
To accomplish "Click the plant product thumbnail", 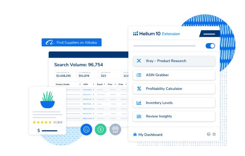I will coord(47,100).
